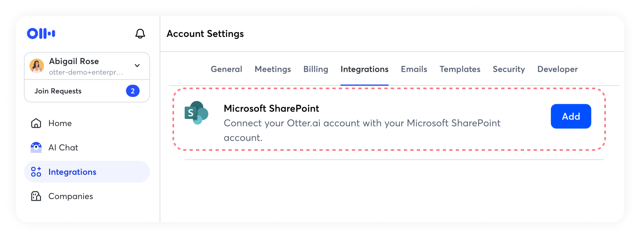Click the Microsoft SharePoint logo
This screenshot has width=640, height=238.
196,113
